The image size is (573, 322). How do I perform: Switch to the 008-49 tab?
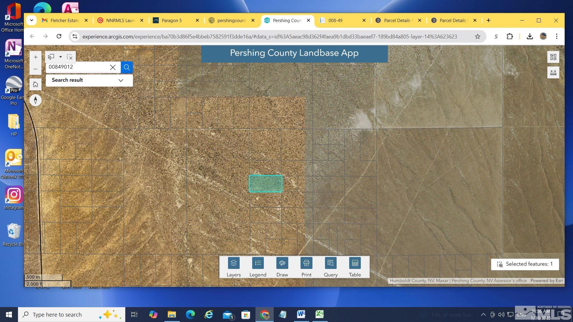pyautogui.click(x=335, y=20)
